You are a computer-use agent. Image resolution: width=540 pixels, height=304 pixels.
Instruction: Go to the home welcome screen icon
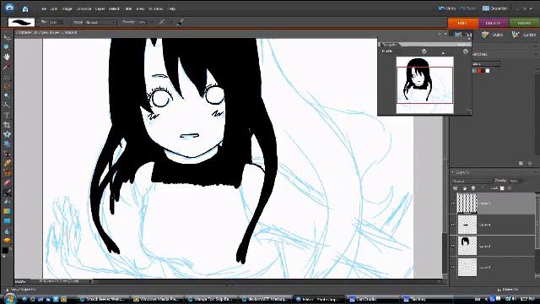pos(25,8)
